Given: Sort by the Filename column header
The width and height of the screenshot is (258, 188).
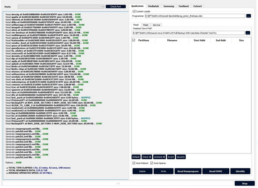Looking at the screenshot, I should point(172,40).
